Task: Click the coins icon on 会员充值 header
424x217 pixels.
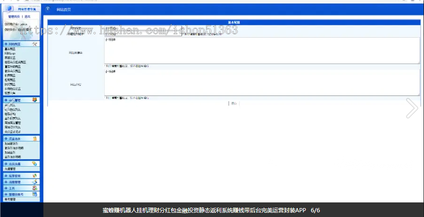Action: click(x=34, y=163)
